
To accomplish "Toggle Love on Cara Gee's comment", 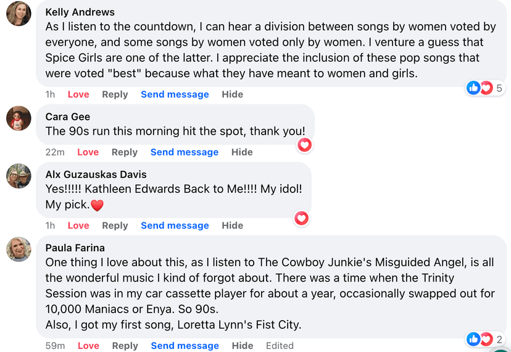I will 88,152.
